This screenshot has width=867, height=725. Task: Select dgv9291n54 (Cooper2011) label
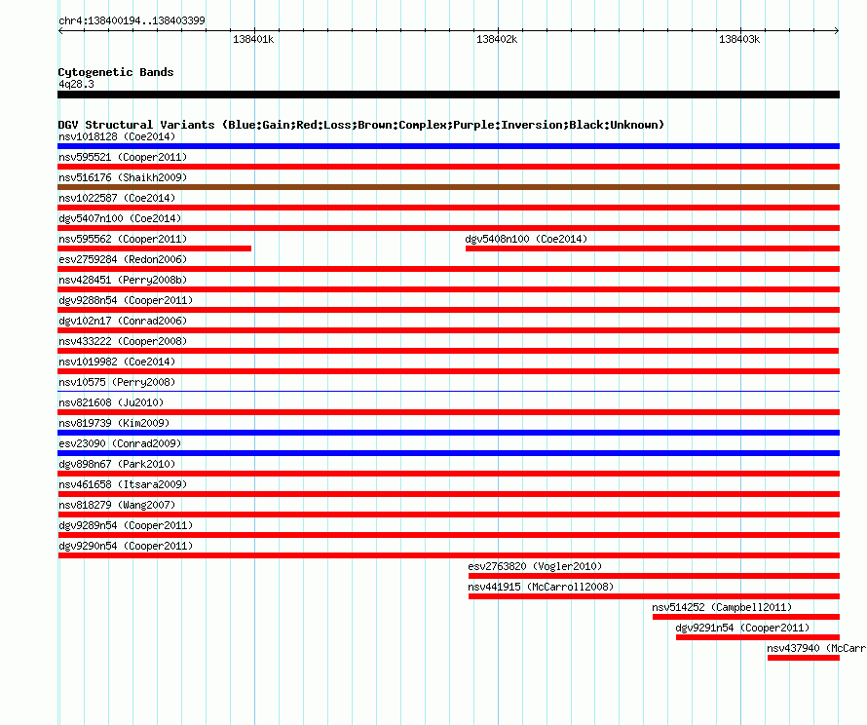(742, 628)
